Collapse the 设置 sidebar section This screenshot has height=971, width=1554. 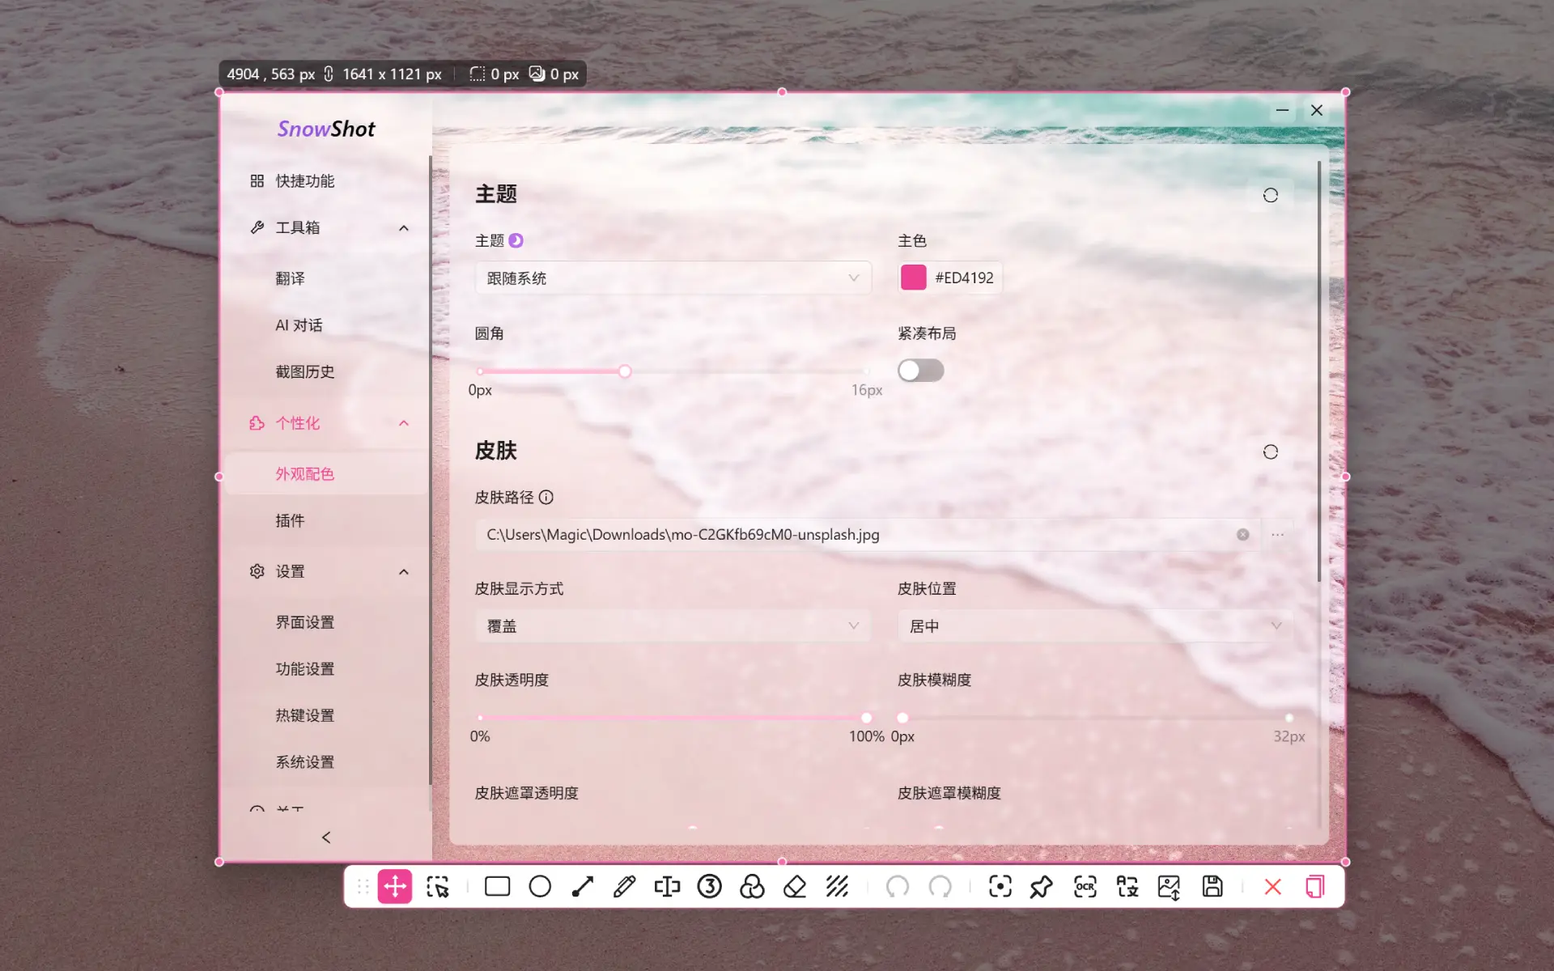tap(403, 571)
